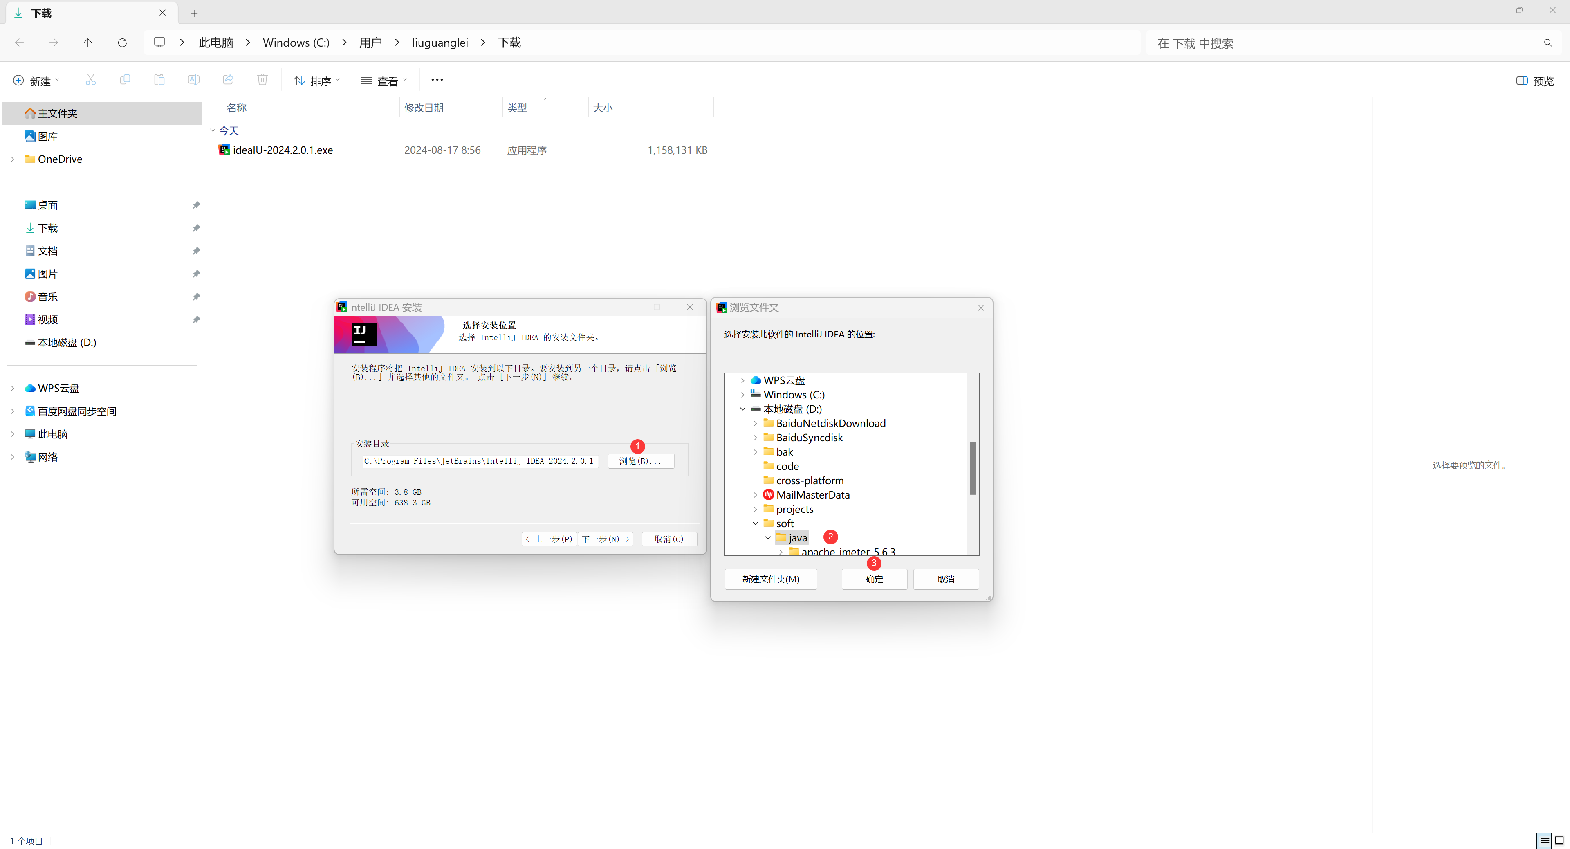Click the Share icon in toolbar

click(228, 80)
